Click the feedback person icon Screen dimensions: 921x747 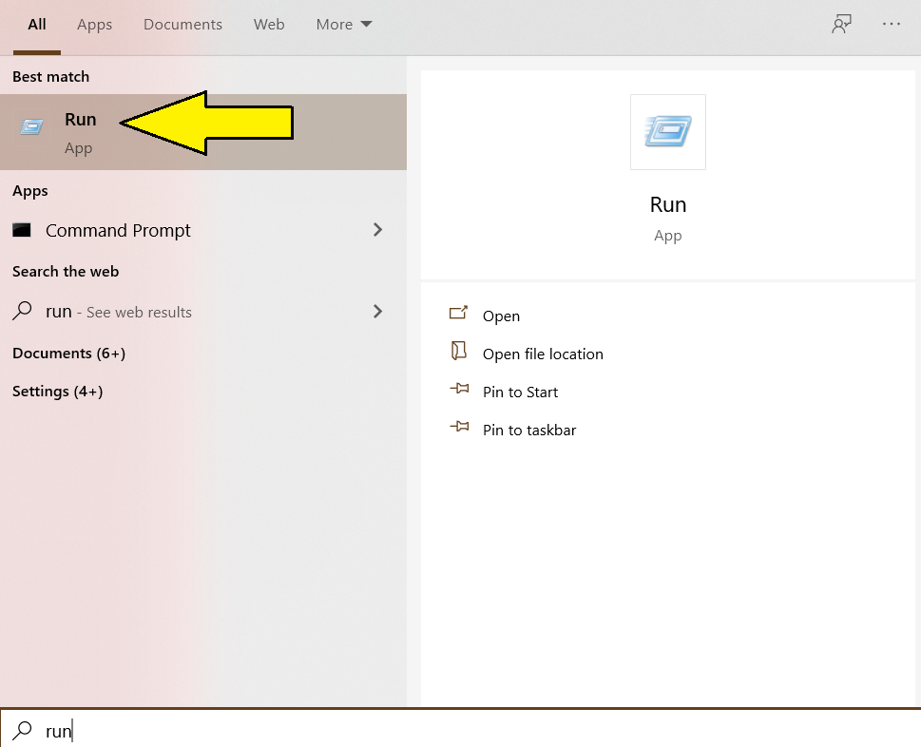tap(842, 24)
